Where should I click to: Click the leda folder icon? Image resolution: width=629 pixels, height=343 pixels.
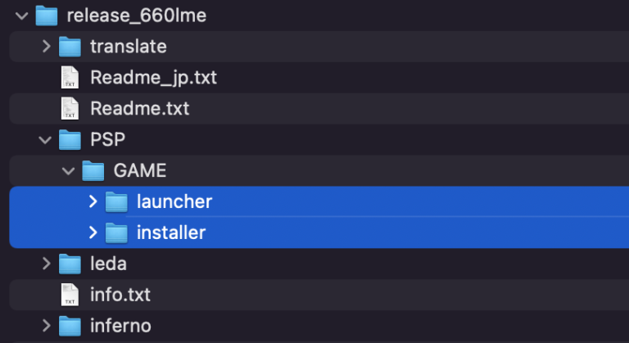point(70,264)
